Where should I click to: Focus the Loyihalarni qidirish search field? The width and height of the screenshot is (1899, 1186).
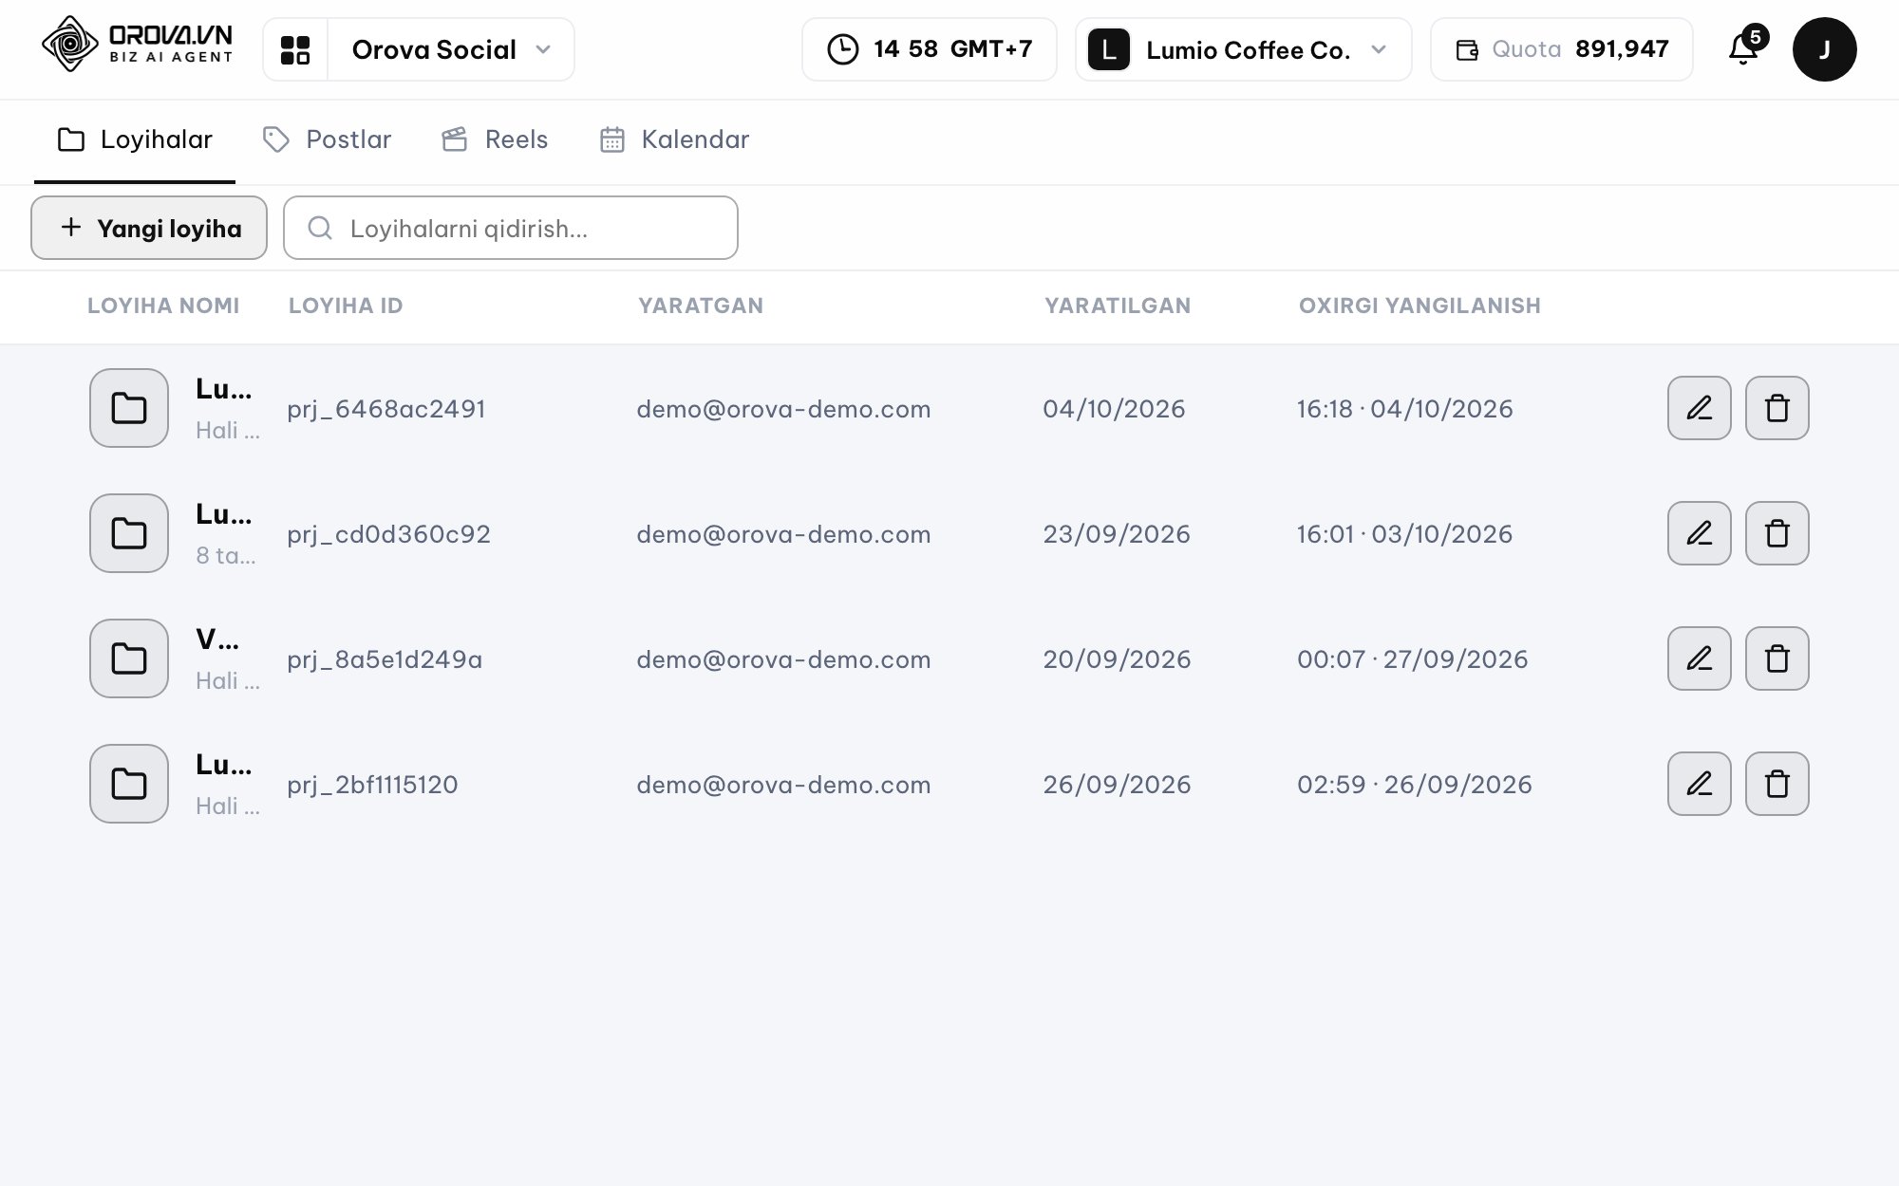click(511, 228)
